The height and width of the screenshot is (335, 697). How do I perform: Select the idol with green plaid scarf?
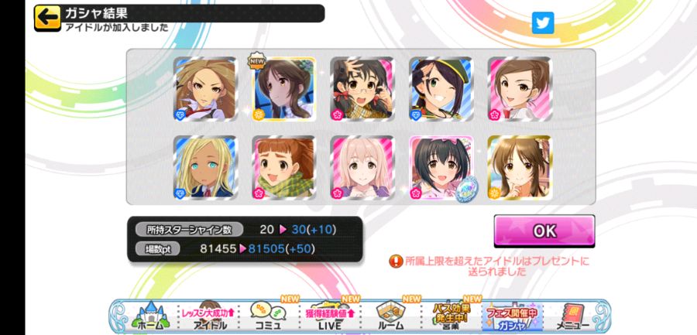(284, 167)
